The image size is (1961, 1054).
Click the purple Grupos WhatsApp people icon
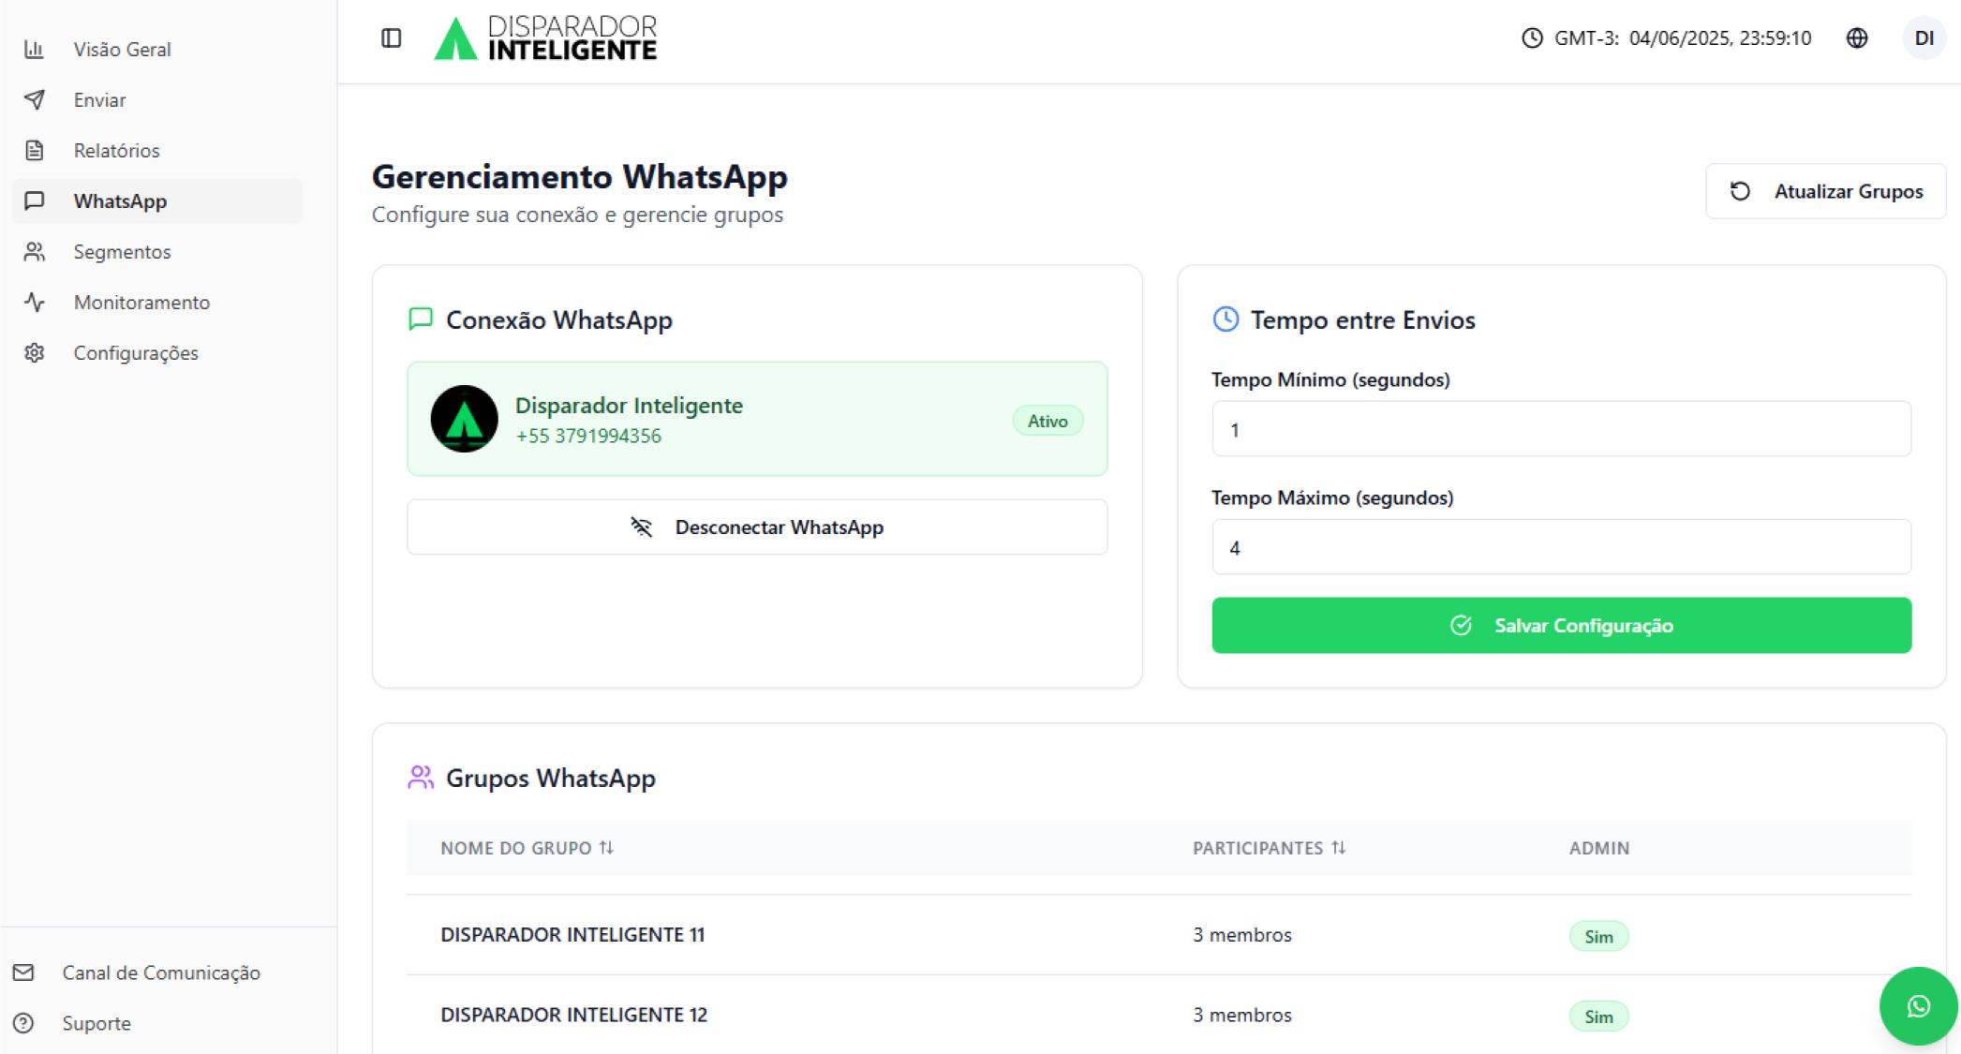coord(421,778)
